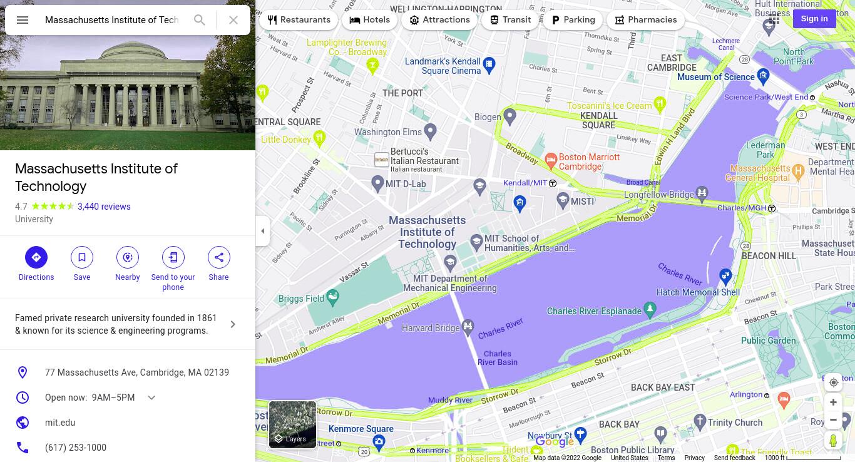
Task: Click the globe website icon
Action: tap(23, 423)
